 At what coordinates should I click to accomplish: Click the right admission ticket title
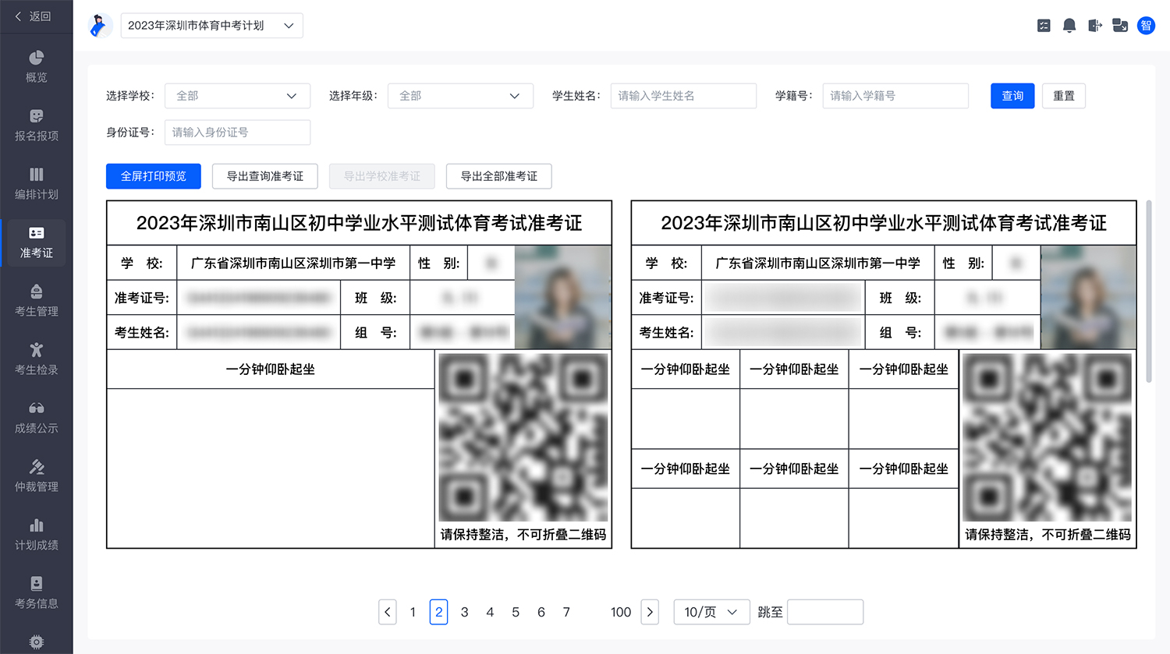click(884, 223)
